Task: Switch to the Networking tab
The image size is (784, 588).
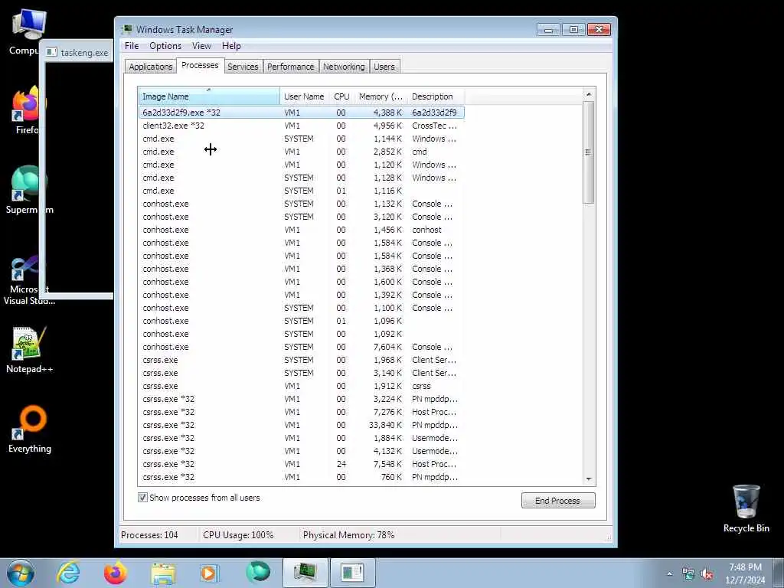Action: [x=344, y=67]
